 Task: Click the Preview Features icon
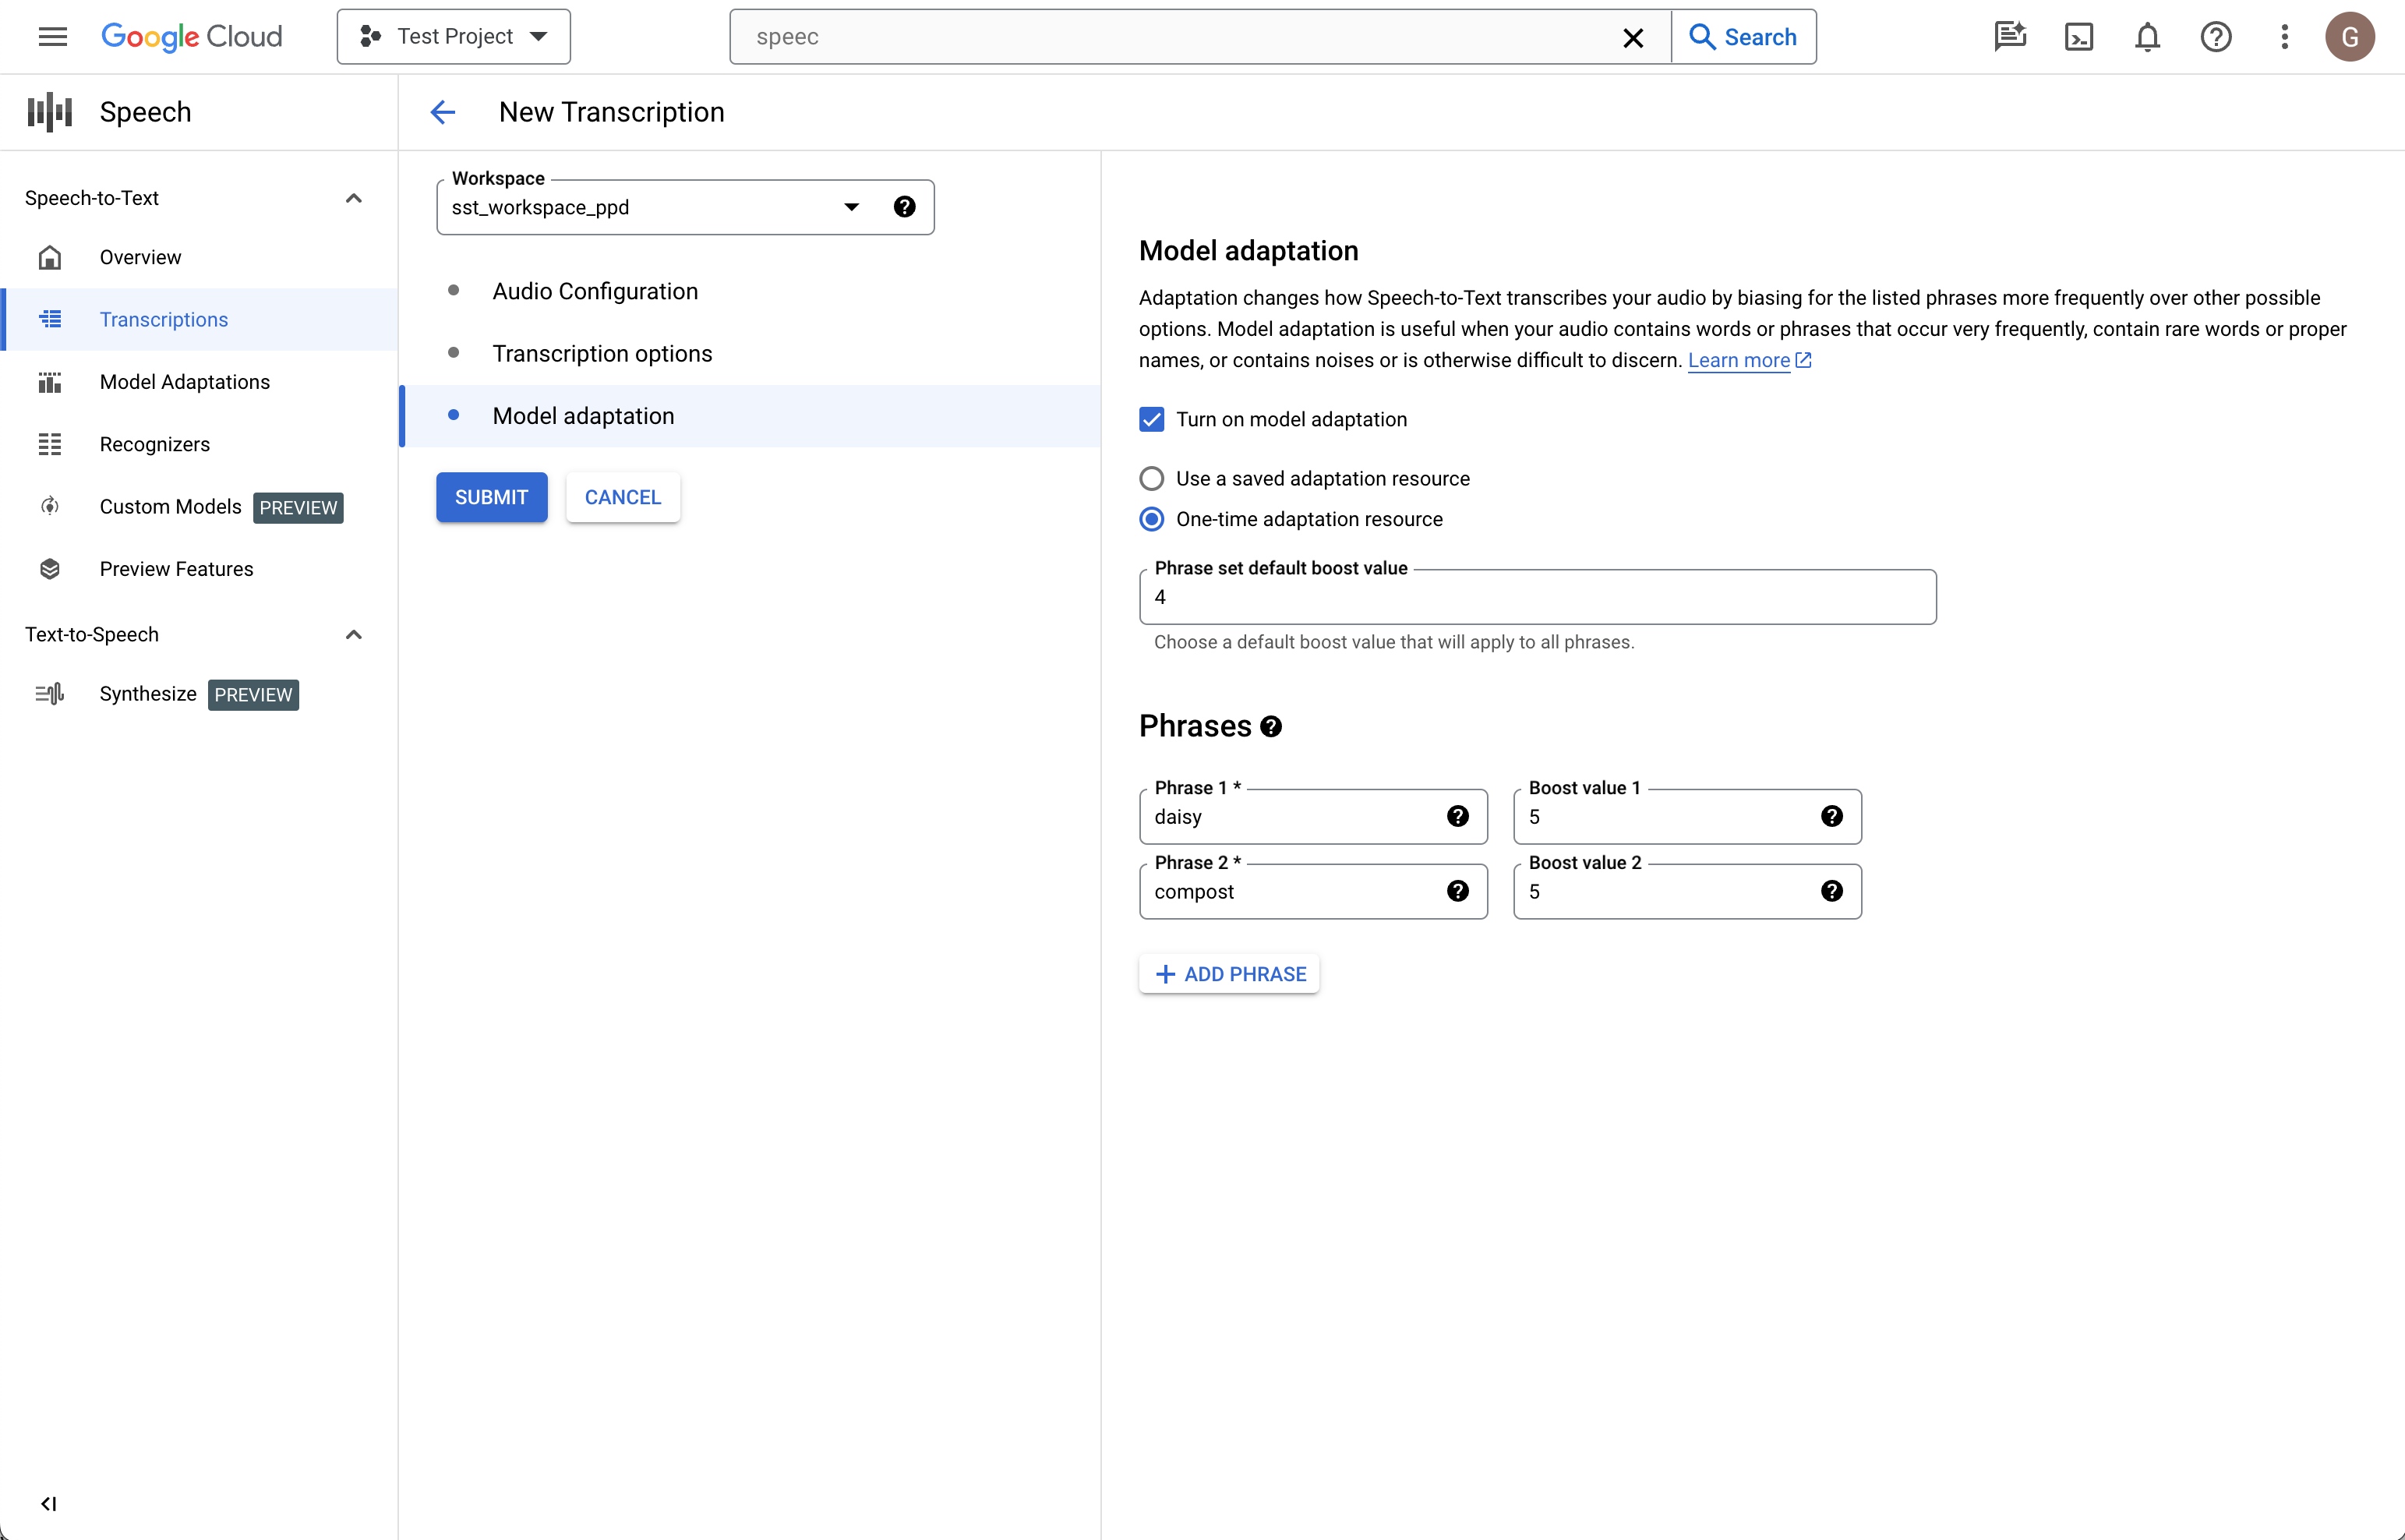(49, 567)
